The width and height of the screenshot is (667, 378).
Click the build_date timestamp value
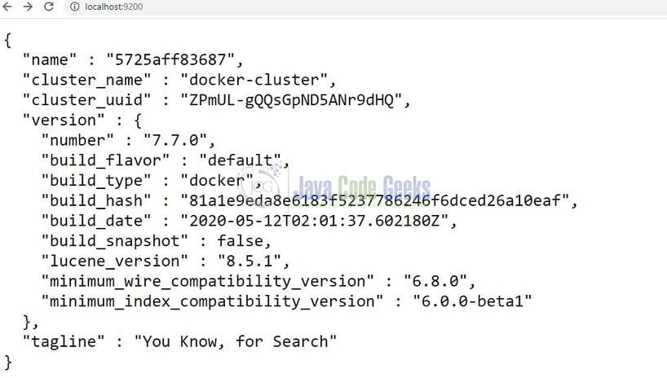tap(315, 221)
